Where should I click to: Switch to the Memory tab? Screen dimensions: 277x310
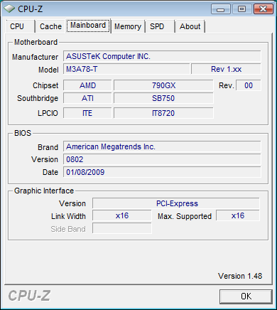(x=128, y=26)
